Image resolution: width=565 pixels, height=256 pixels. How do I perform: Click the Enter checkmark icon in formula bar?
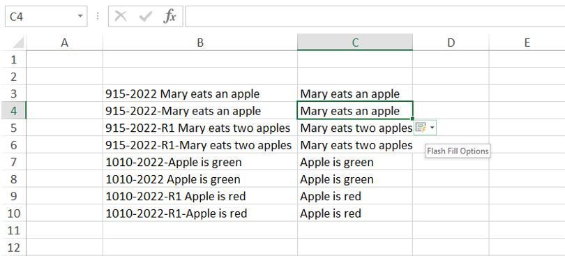145,16
